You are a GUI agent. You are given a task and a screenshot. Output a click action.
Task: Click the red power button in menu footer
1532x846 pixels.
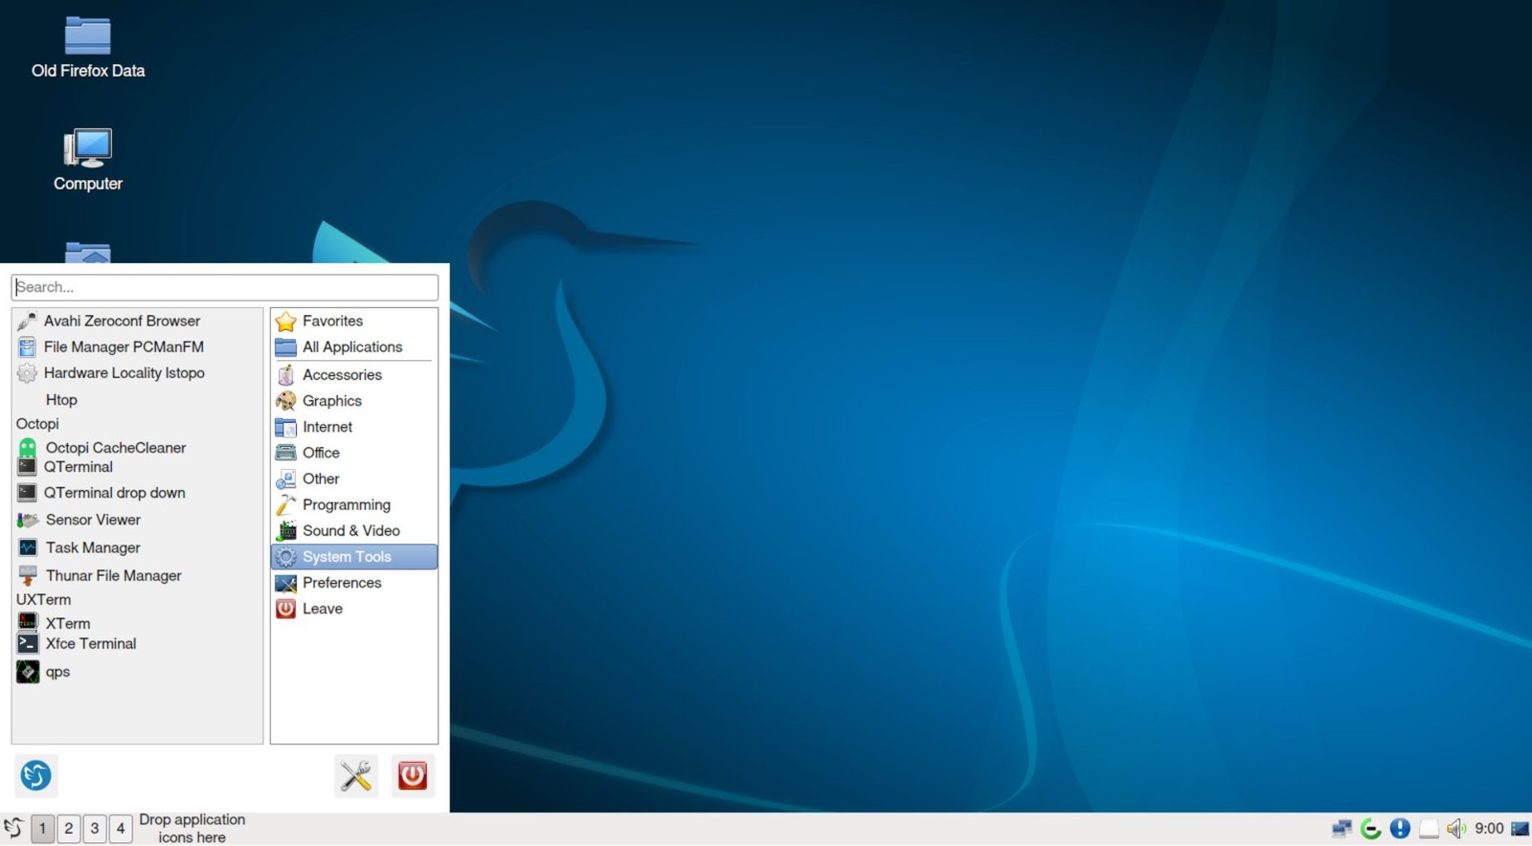(413, 775)
